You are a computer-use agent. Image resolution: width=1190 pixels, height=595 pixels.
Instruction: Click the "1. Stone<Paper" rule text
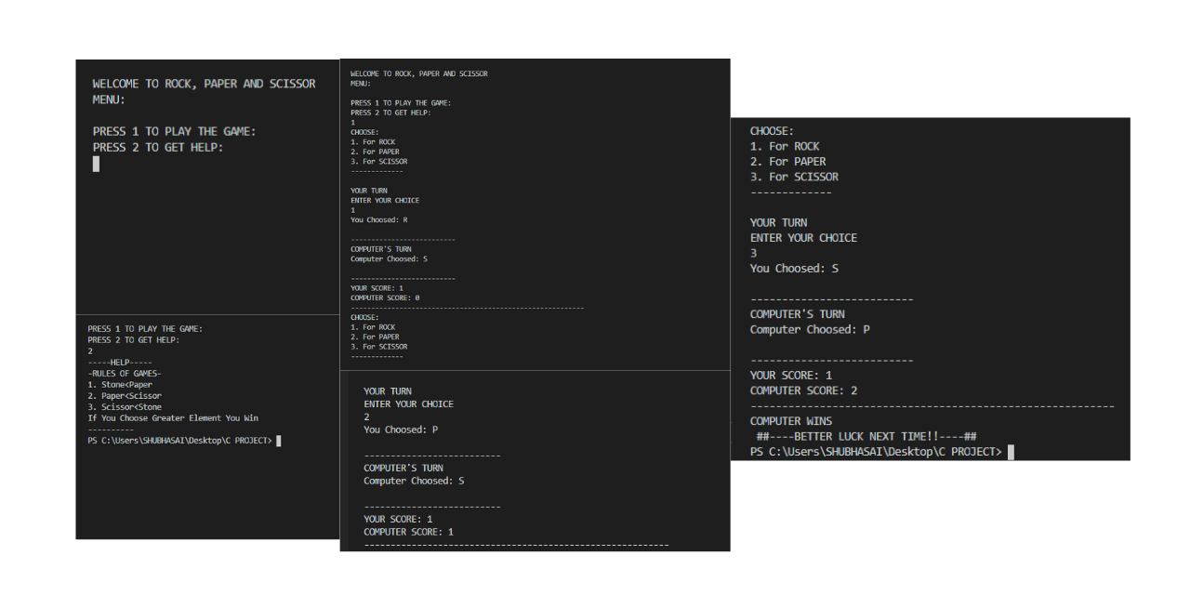point(120,384)
